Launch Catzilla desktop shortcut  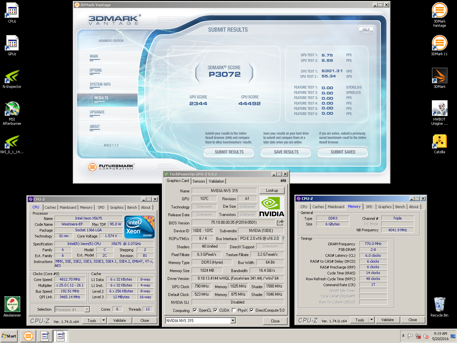click(439, 144)
